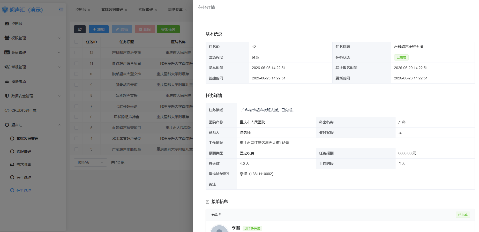Switch to the 客服管理 tab
Image resolution: width=479 pixels, height=232 pixels.
[x=145, y=10]
